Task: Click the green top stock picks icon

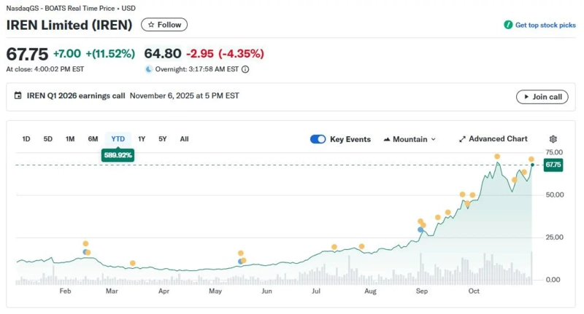Action: point(508,25)
